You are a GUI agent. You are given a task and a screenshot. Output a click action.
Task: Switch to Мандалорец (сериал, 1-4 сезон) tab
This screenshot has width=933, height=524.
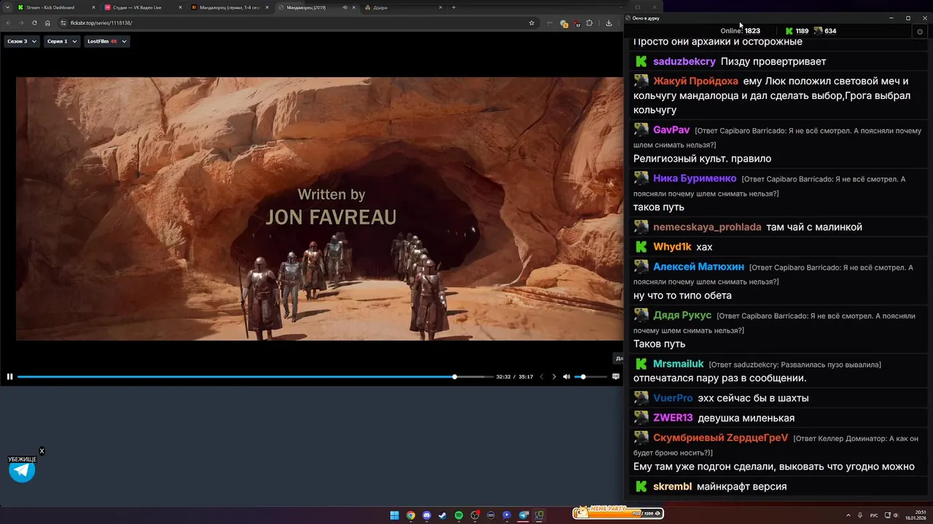tap(230, 7)
